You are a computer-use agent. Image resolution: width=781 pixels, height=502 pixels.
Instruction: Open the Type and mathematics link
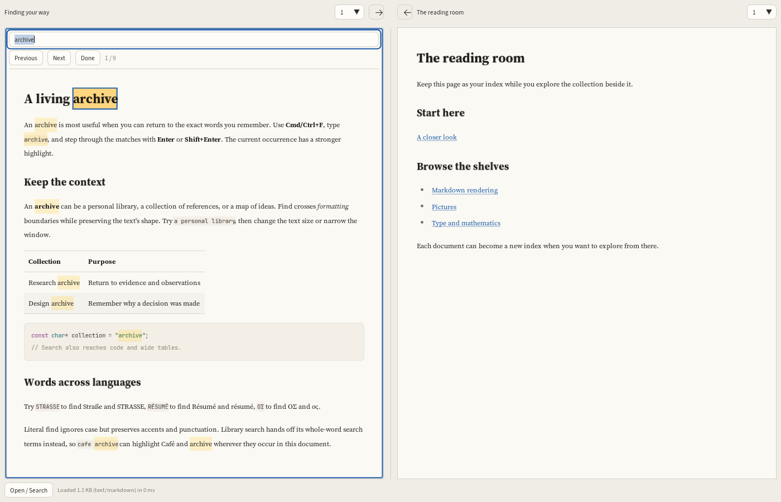[x=466, y=223]
